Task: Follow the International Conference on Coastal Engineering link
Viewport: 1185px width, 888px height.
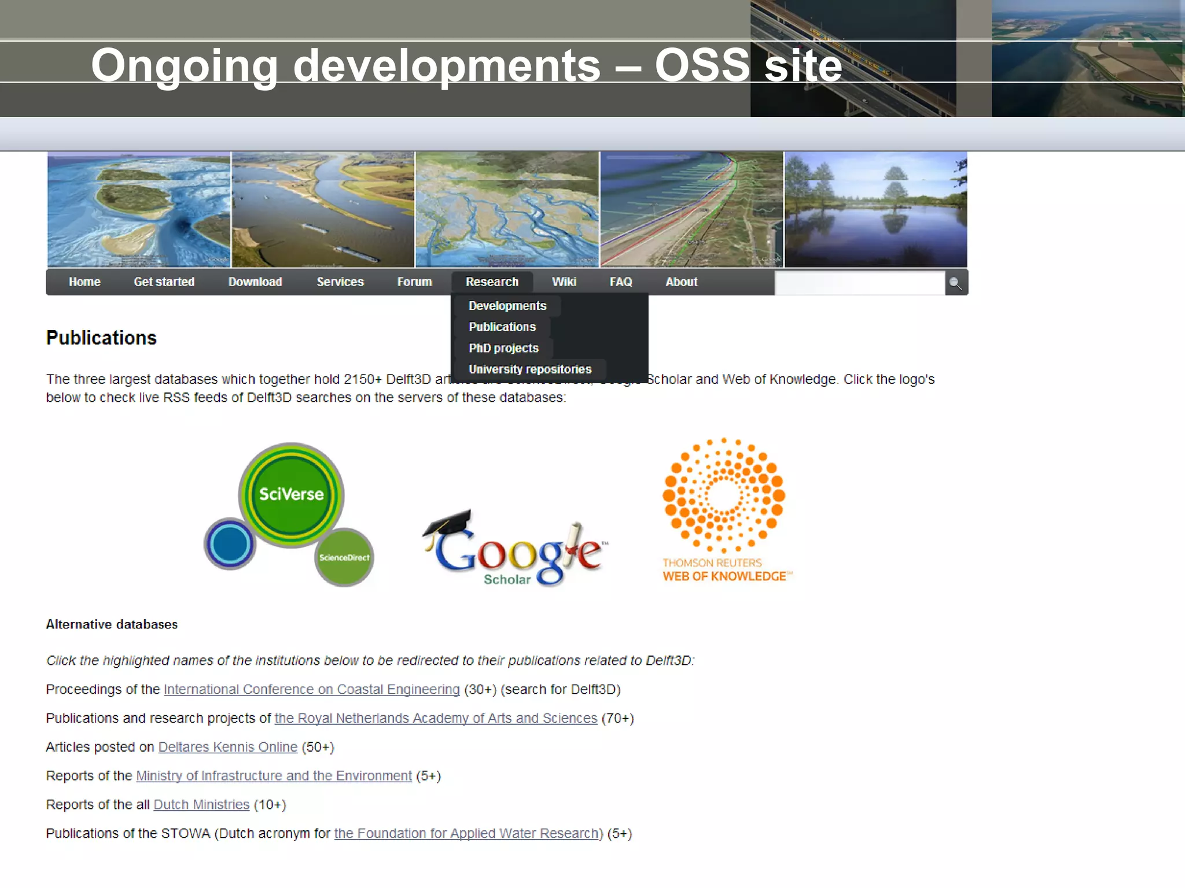Action: [x=312, y=689]
